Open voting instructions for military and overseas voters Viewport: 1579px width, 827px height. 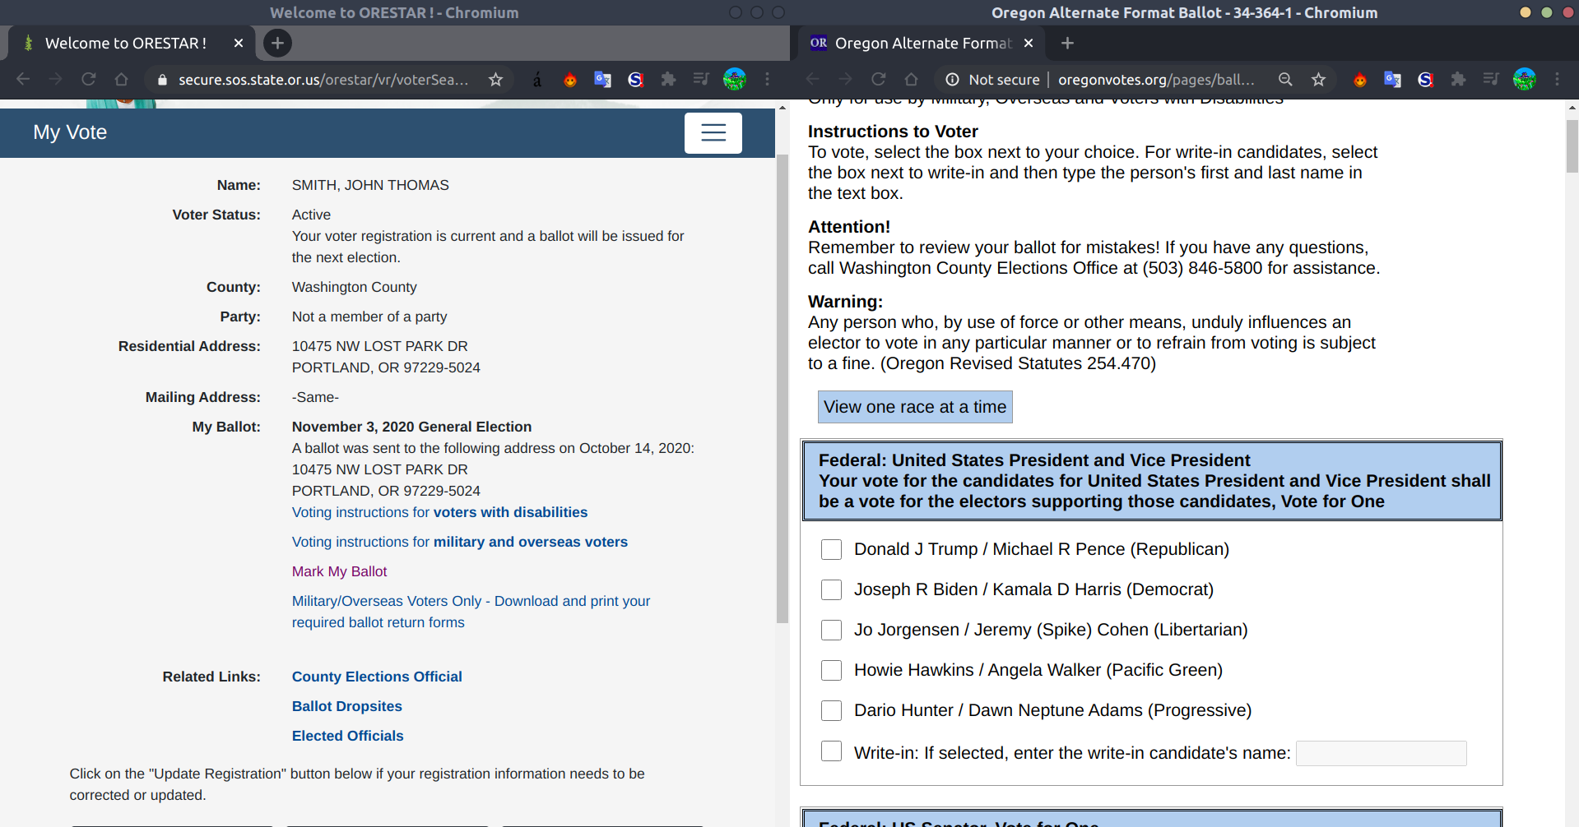click(459, 542)
